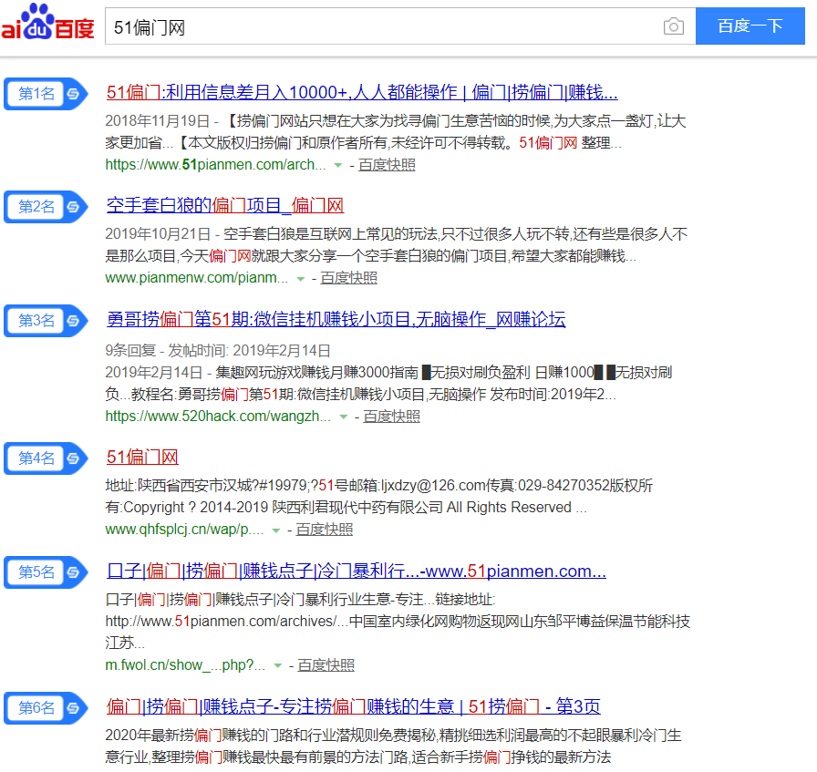Click green URL m.fwol.cn/show_...php?...
This screenshot has height=772, width=817.
coord(185,665)
